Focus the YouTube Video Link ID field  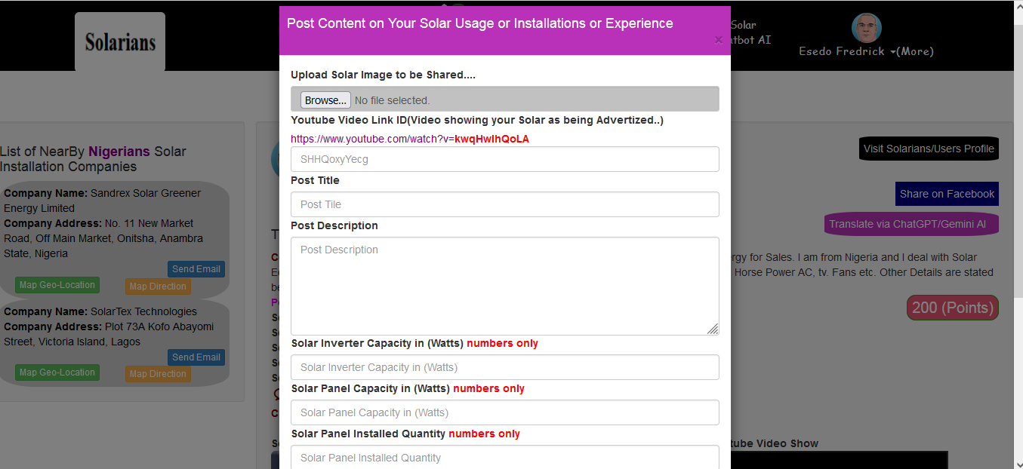coord(504,159)
